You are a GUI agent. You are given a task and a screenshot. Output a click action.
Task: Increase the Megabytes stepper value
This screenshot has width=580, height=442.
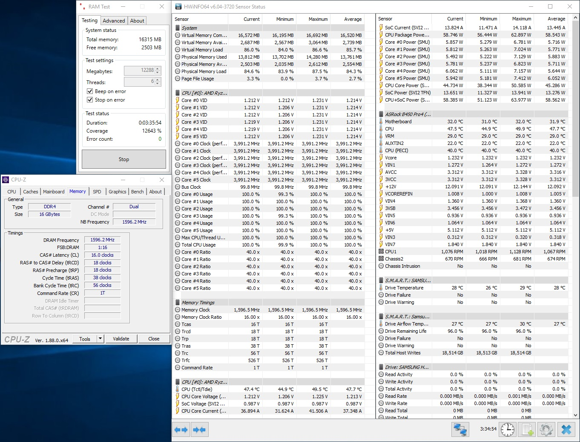158,68
